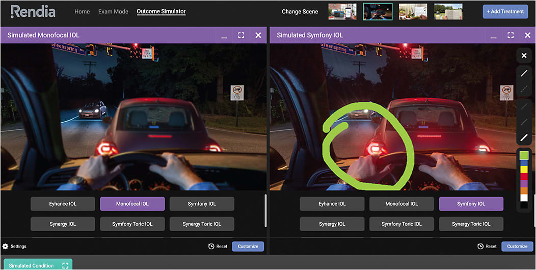
Task: Close the Simulated Monofocal IOL panel
Action: (258, 35)
